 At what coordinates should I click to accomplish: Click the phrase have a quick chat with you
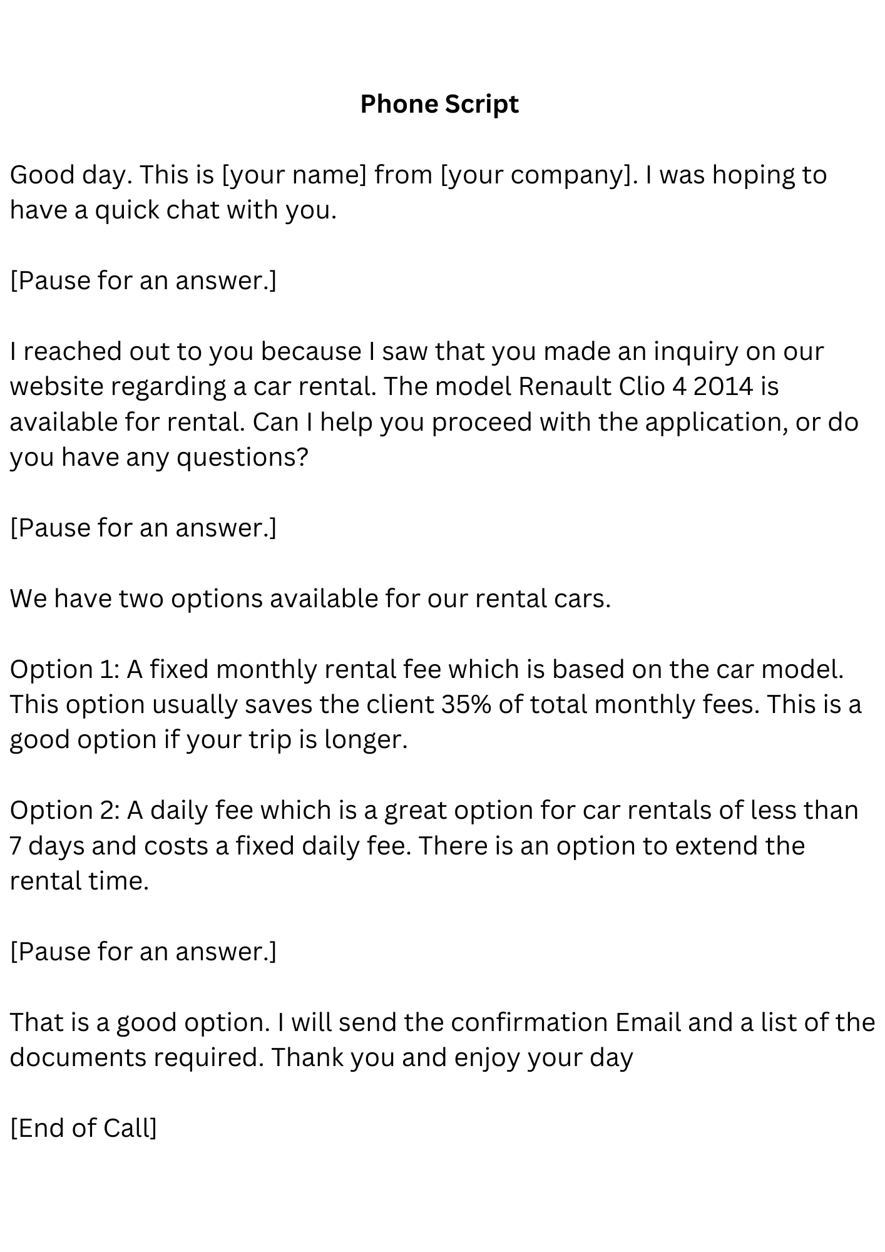(x=173, y=210)
